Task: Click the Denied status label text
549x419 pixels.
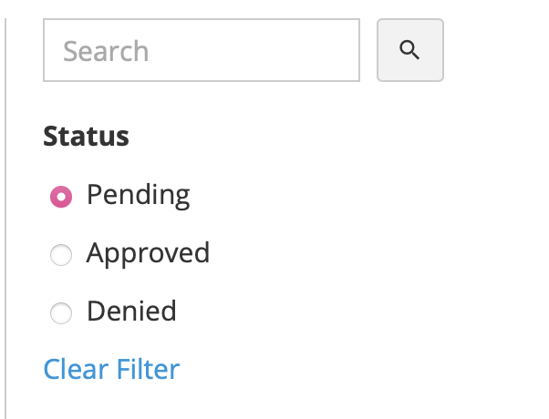Action: click(x=131, y=312)
